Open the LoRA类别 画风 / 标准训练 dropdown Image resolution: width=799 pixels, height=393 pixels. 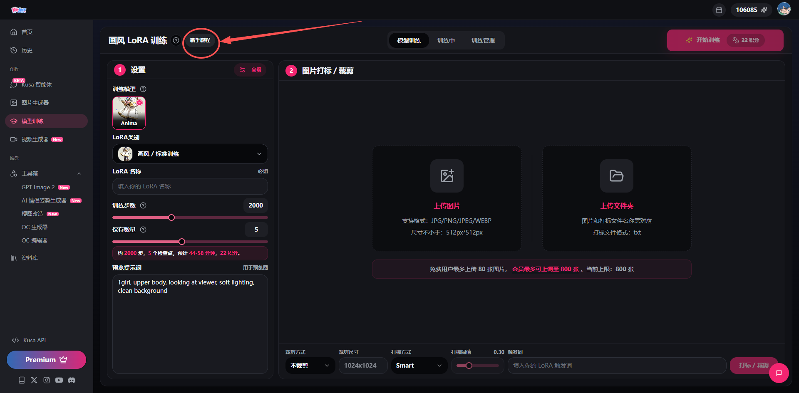click(190, 154)
